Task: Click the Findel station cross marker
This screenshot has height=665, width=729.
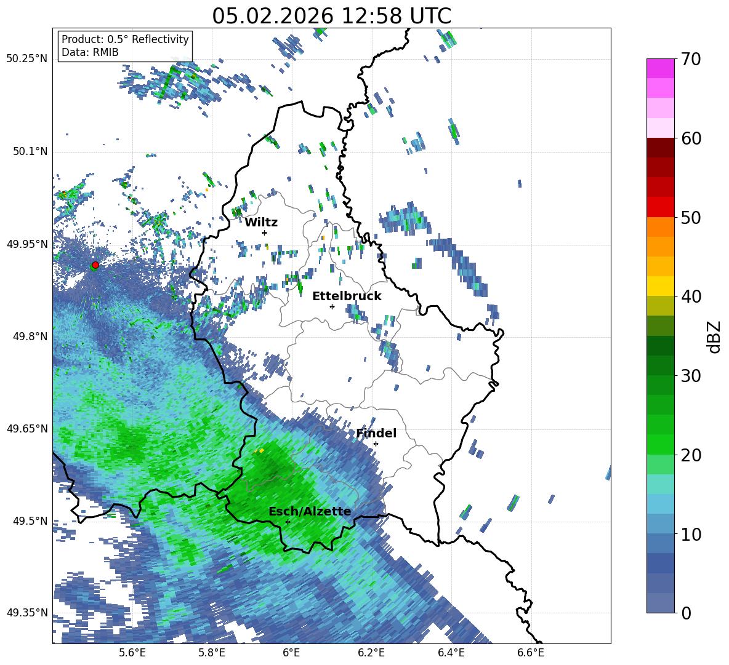Action: pyautogui.click(x=376, y=444)
